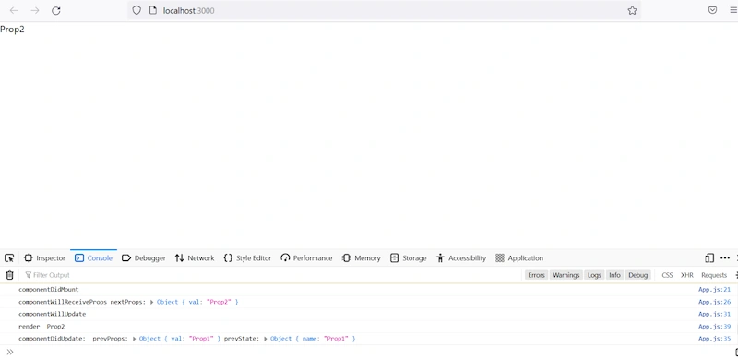Save page to Pocket
Image resolution: width=738 pixels, height=359 pixels.
pos(712,10)
